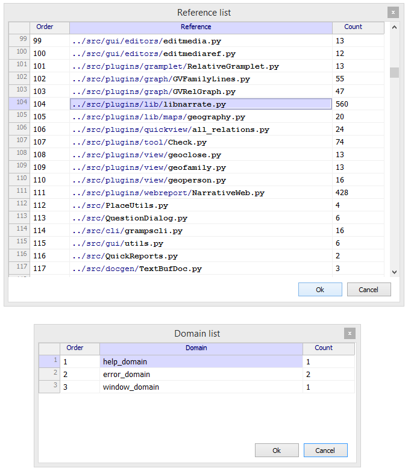This screenshot has width=411, height=471.
Task: Click the scroll up arrow in Reference list
Action: click(394, 27)
